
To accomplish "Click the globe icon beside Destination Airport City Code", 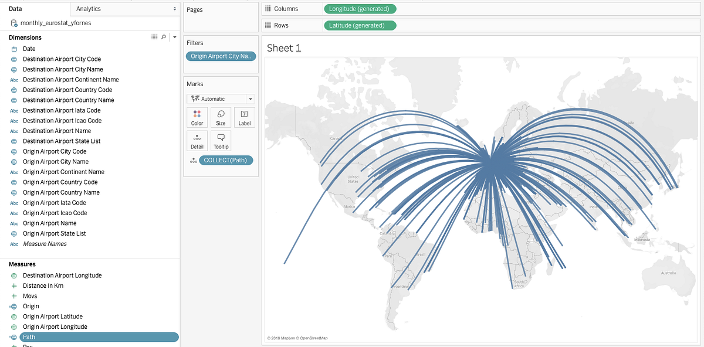I will coord(13,59).
